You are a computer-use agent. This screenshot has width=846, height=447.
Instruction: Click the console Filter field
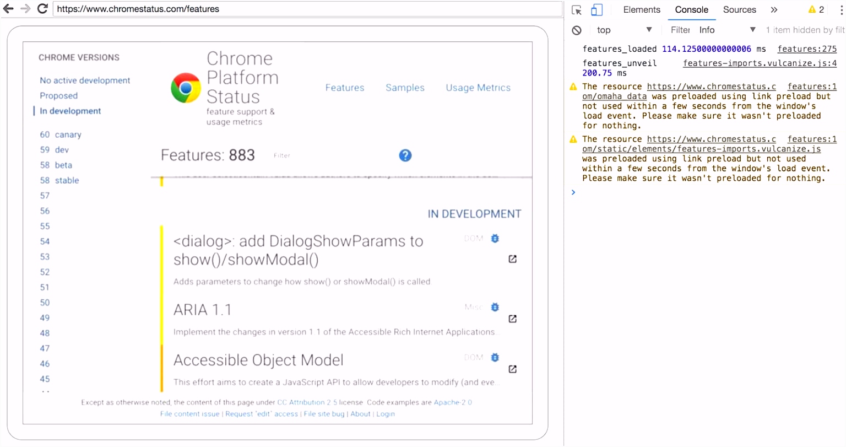coord(680,30)
